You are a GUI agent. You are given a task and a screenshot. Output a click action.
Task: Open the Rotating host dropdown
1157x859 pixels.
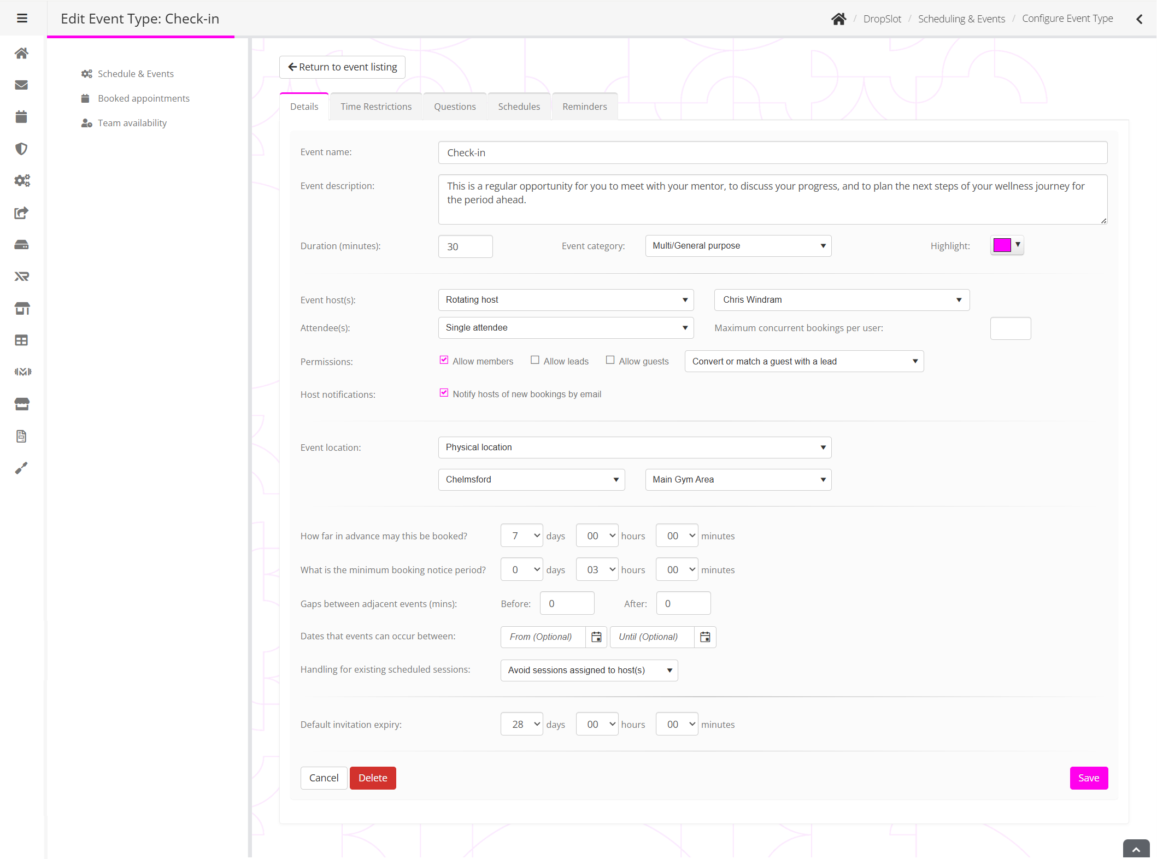point(566,300)
